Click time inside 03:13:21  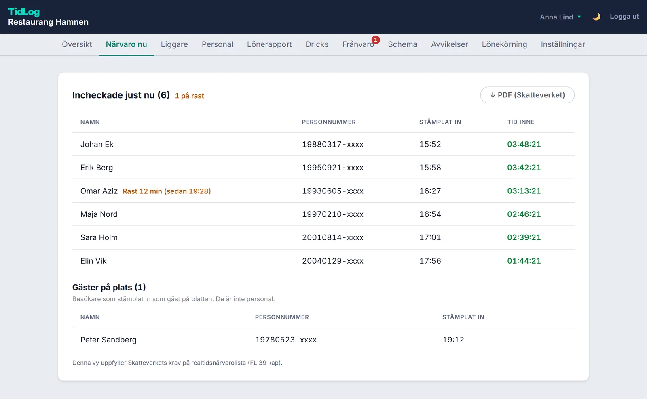tap(524, 191)
